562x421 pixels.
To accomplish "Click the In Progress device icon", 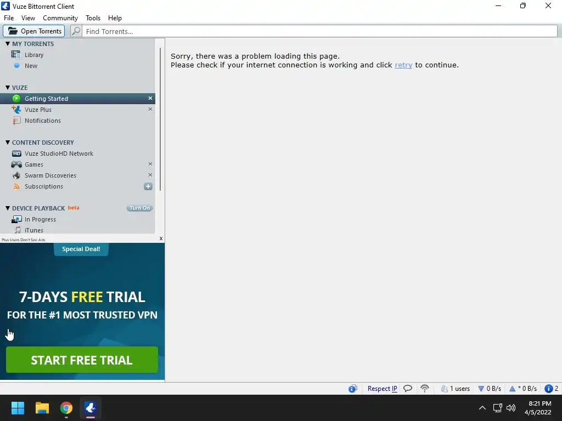I will click(16, 219).
